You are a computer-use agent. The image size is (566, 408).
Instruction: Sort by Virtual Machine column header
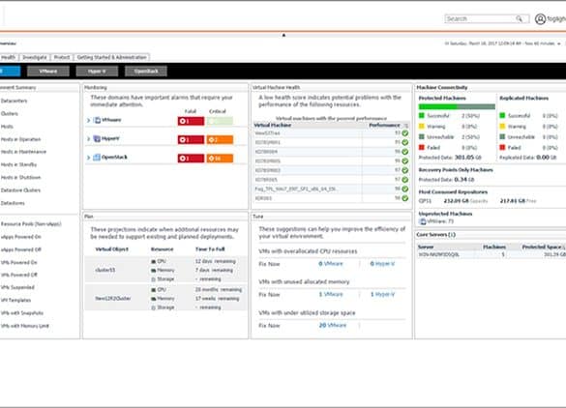273,125
